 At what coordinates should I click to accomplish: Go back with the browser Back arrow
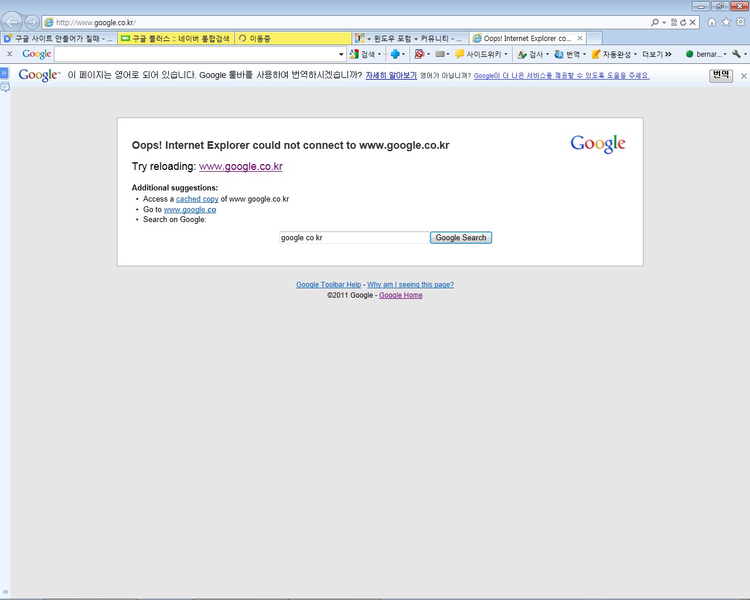(12, 22)
